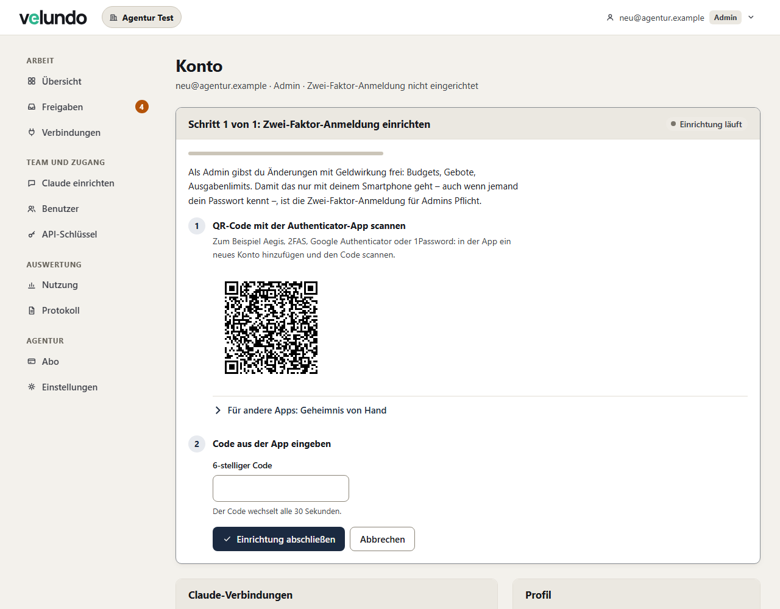Click the Übersicht grid icon

(32, 81)
